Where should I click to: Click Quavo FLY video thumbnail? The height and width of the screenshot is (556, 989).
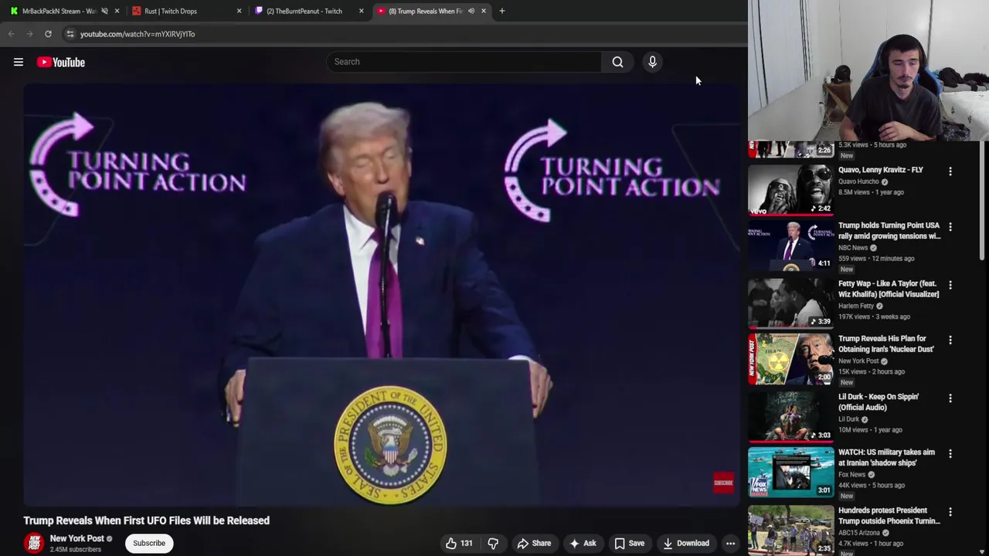pyautogui.click(x=790, y=189)
